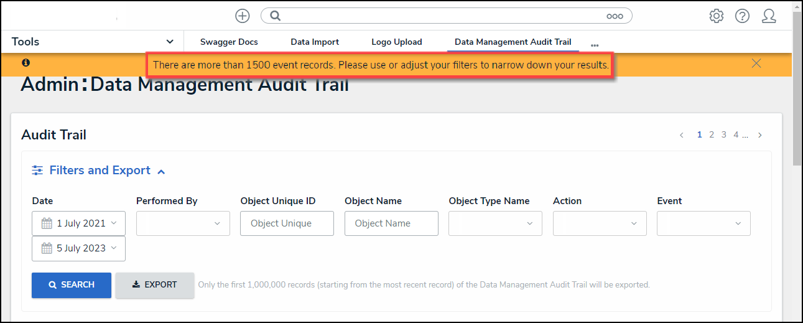Go to page 2 of results
The width and height of the screenshot is (803, 323).
pyautogui.click(x=712, y=134)
